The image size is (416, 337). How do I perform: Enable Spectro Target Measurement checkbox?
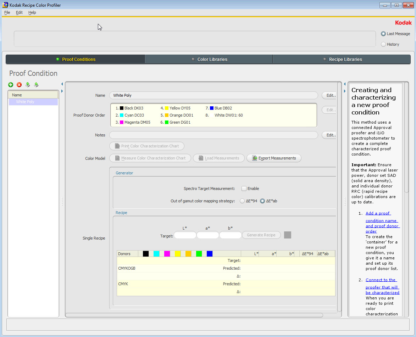pyautogui.click(x=244, y=189)
